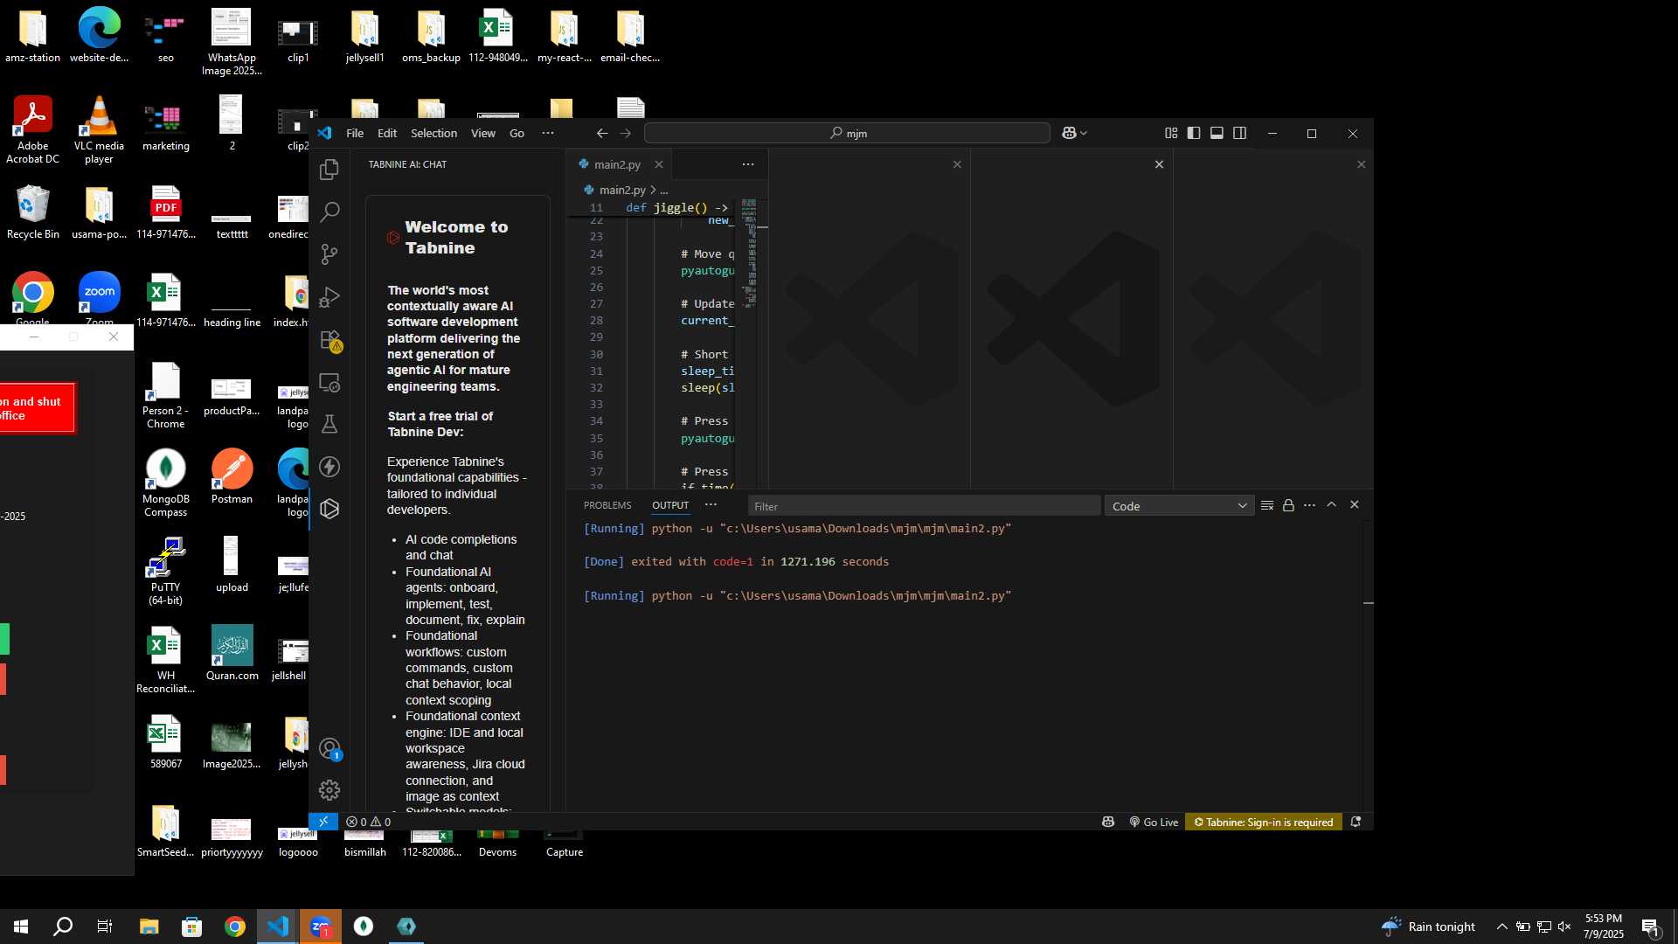Close the third empty editor group
The height and width of the screenshot is (944, 1678).
pyautogui.click(x=1361, y=164)
